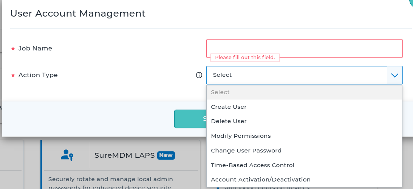Click the SureMDM LAPS user-key icon

tap(67, 155)
